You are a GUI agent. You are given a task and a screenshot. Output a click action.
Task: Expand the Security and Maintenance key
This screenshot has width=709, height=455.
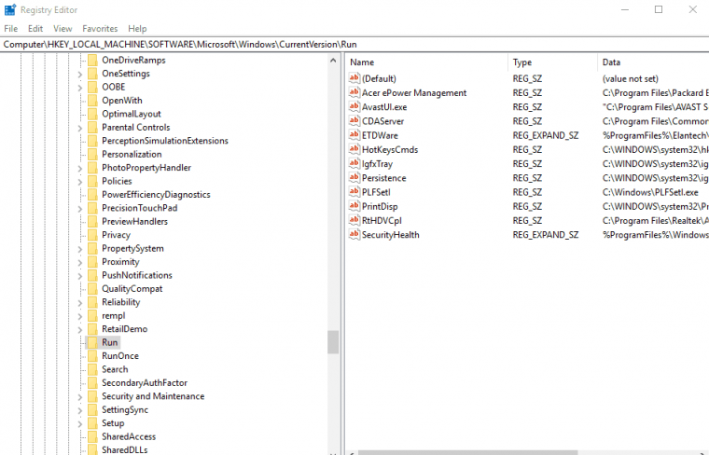pos(80,396)
